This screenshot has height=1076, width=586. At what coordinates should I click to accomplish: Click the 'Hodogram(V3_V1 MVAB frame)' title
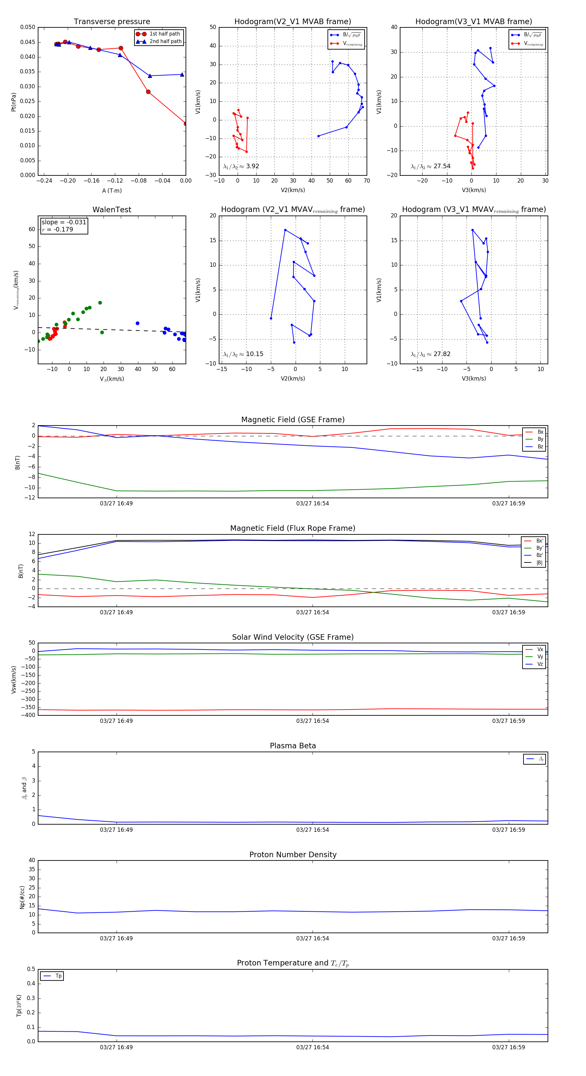coord(473,22)
